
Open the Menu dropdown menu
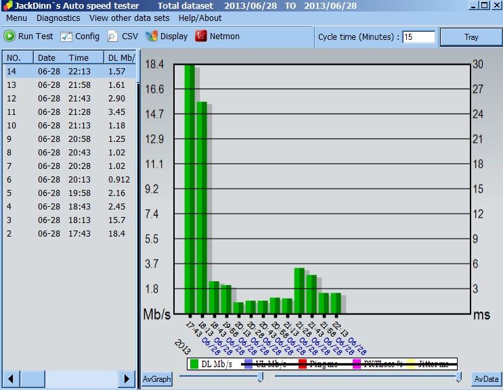(x=16, y=18)
